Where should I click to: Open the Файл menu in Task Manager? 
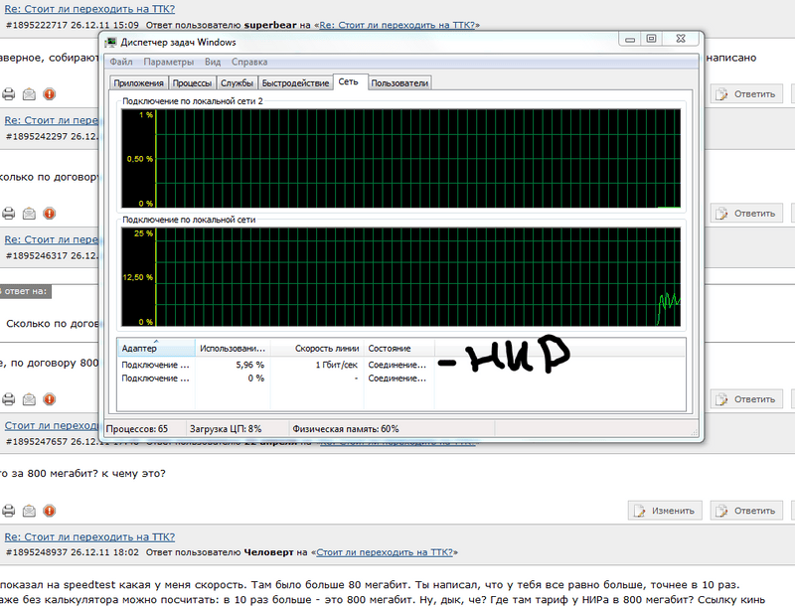121,62
